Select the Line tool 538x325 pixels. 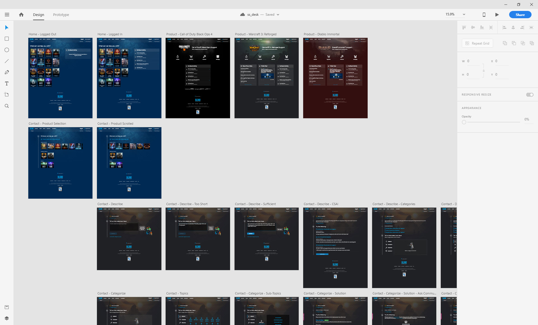pos(7,61)
